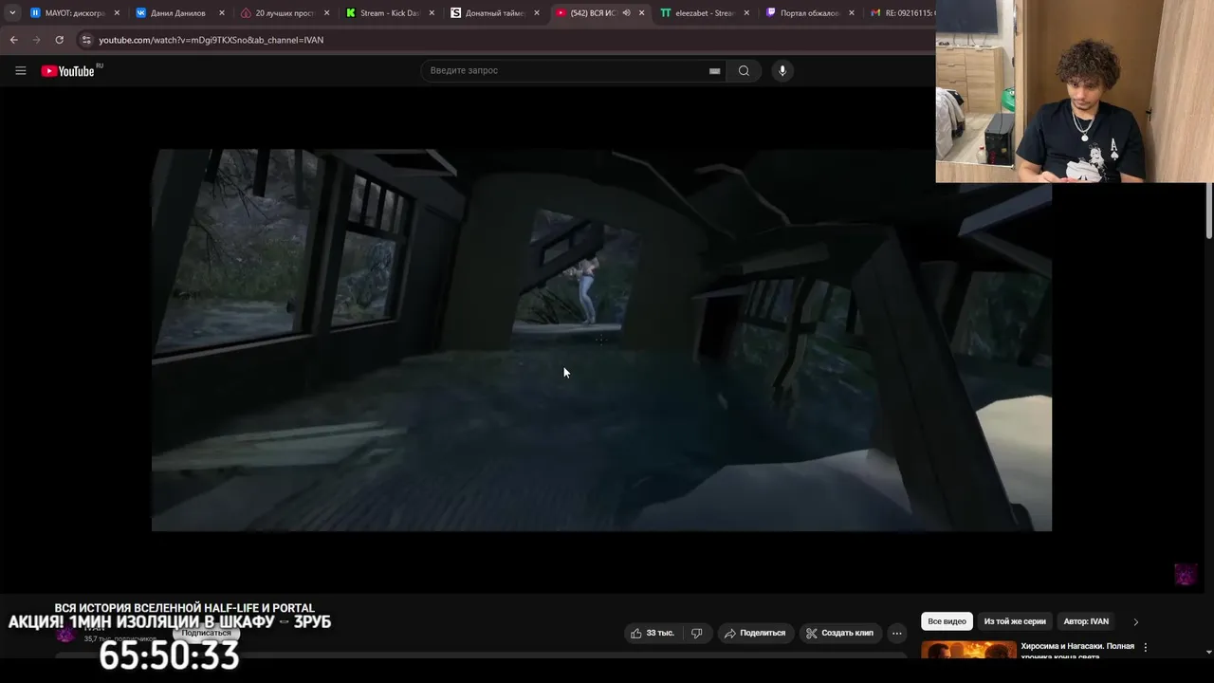Close the 'Данил Данилов' tab
This screenshot has width=1214, height=683.
(x=221, y=13)
